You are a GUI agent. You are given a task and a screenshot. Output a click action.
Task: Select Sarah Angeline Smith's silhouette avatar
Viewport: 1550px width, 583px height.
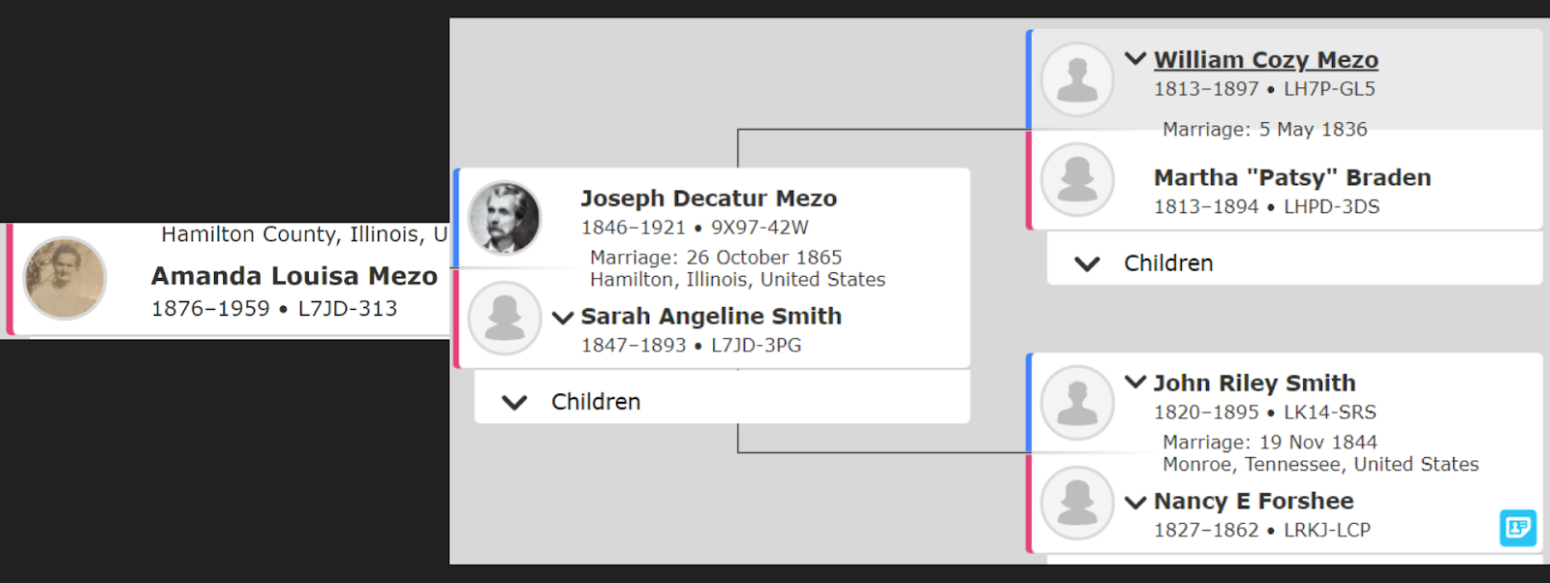[505, 318]
